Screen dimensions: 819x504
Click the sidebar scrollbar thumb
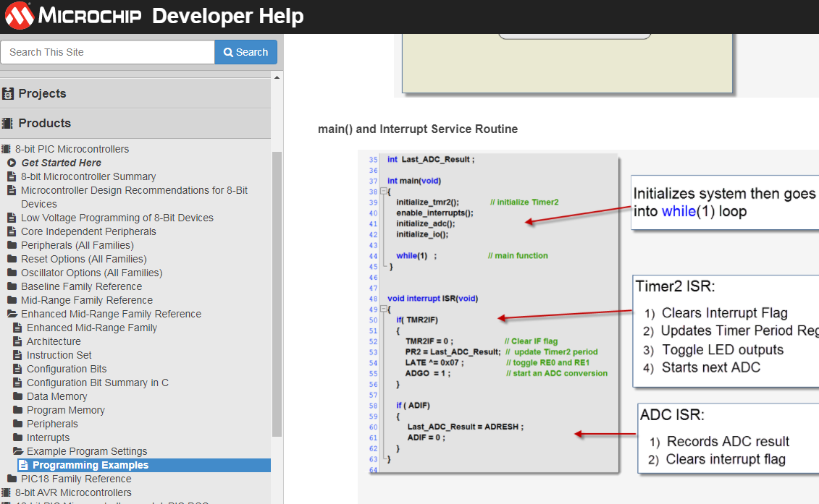point(277,294)
